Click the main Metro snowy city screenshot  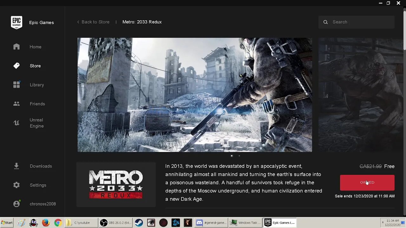[195, 95]
